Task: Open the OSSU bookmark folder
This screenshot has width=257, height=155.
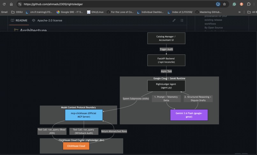Action: pos(17,12)
